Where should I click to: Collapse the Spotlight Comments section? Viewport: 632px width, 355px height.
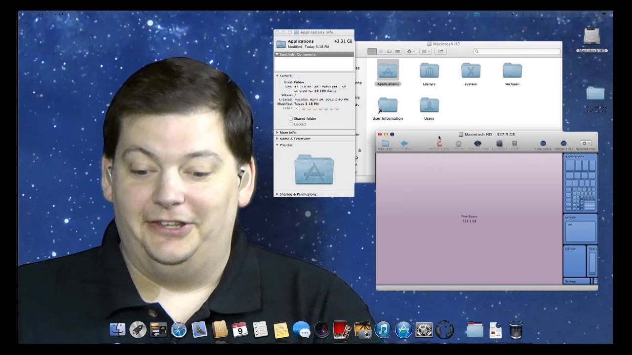pyautogui.click(x=277, y=55)
